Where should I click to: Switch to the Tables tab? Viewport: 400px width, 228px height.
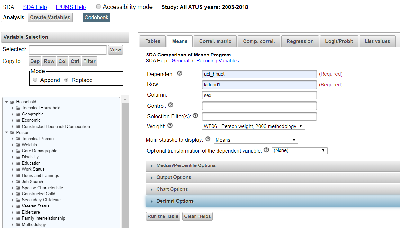pyautogui.click(x=153, y=41)
